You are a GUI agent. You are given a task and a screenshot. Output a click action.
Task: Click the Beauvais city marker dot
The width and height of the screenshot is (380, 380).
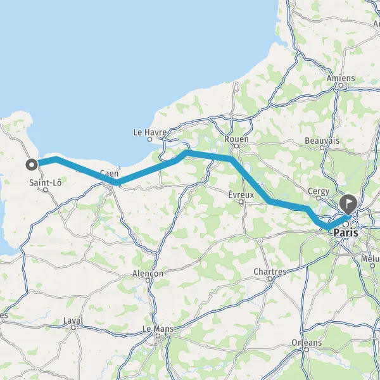(322, 148)
